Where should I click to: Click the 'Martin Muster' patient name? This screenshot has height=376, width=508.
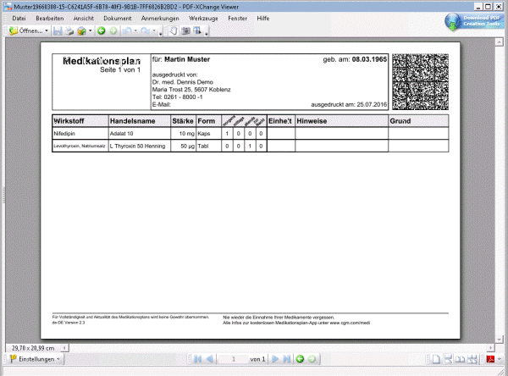click(187, 59)
